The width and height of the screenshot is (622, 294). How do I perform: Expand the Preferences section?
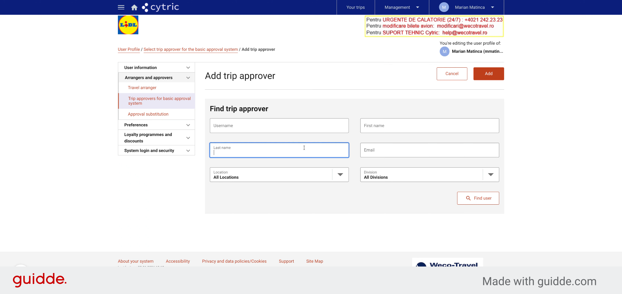[x=156, y=125]
